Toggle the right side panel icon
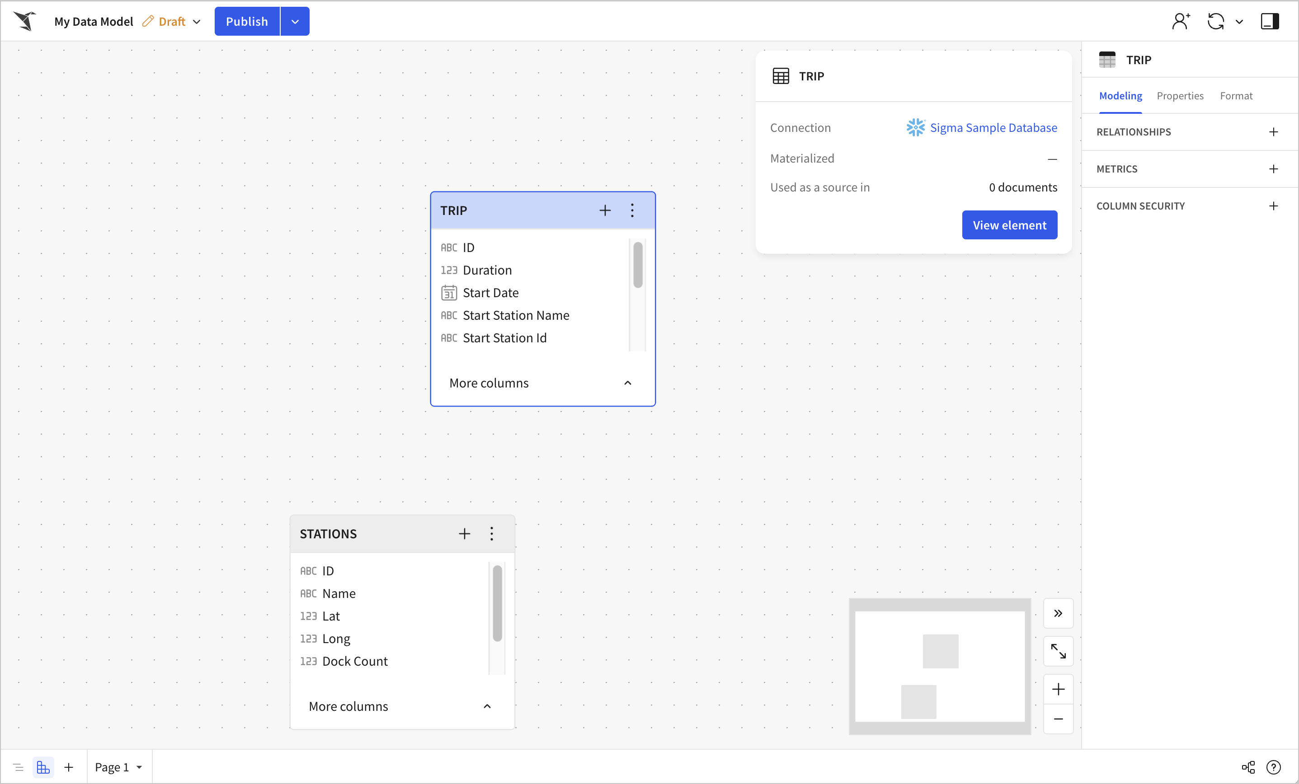Image resolution: width=1299 pixels, height=784 pixels. [x=1270, y=22]
